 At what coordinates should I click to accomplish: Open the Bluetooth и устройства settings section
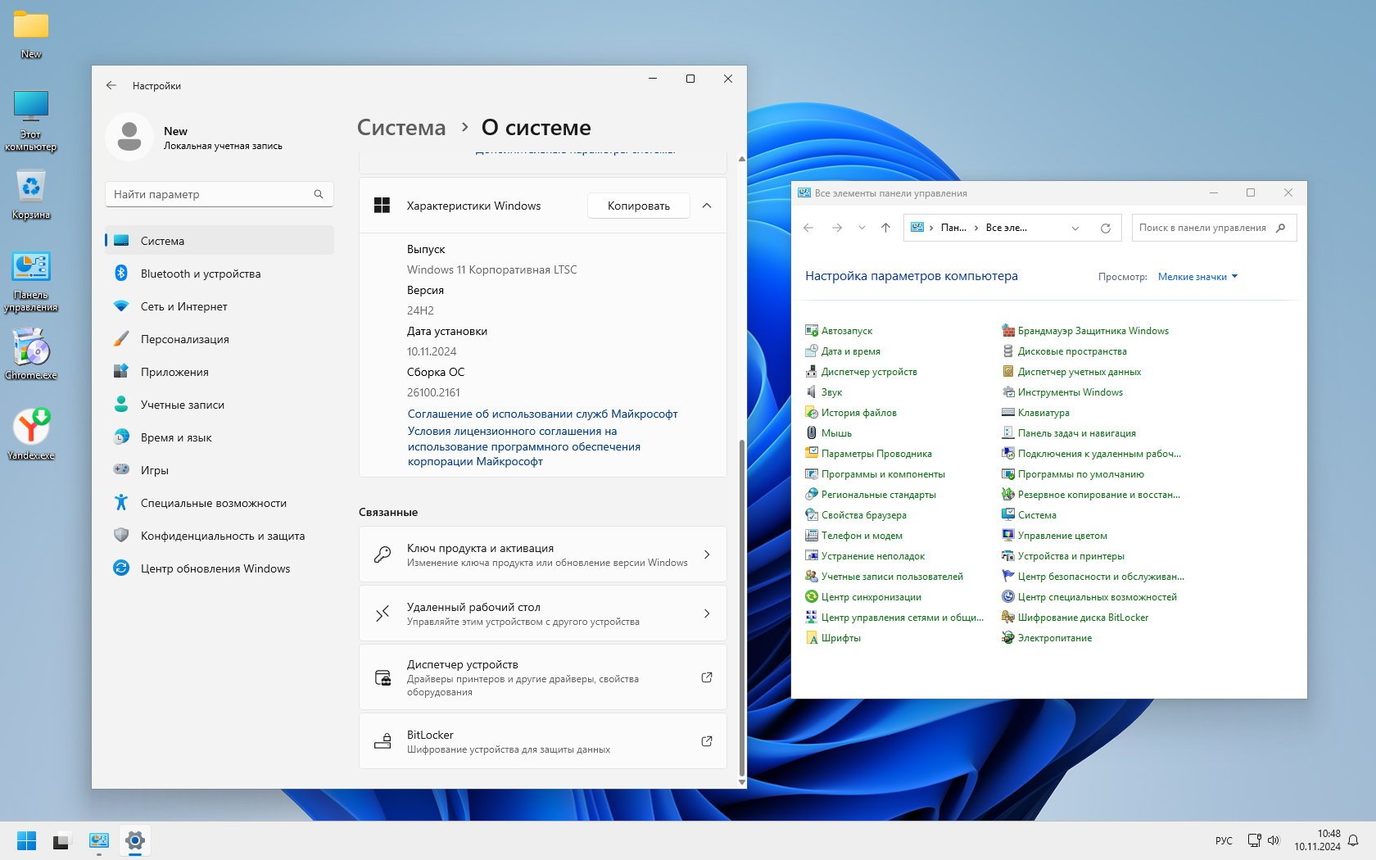click(200, 274)
